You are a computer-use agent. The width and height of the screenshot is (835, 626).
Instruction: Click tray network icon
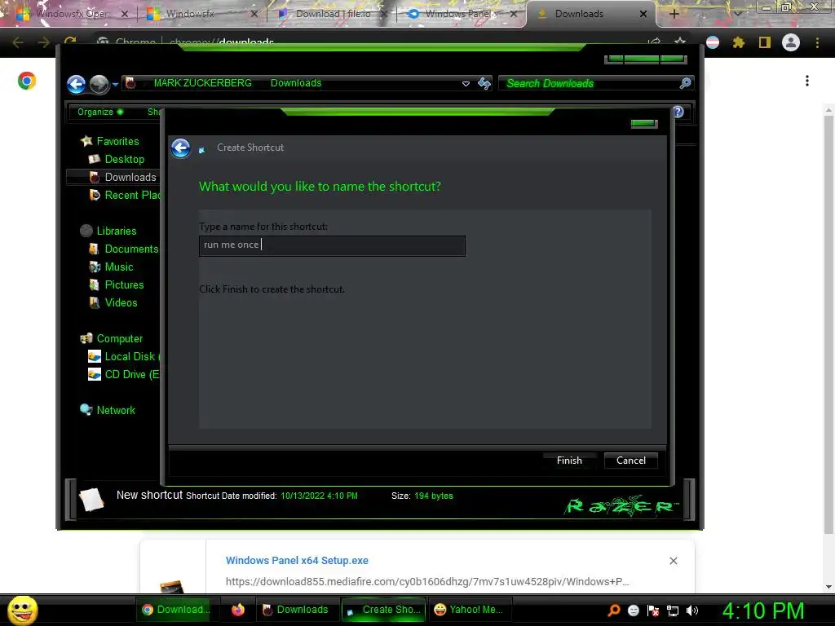click(673, 611)
